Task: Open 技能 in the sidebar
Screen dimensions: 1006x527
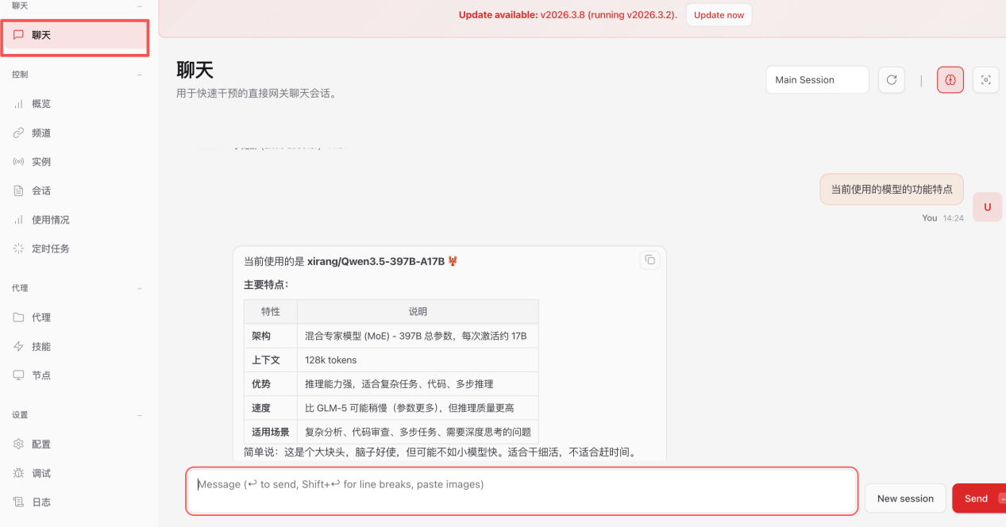Action: 40,347
